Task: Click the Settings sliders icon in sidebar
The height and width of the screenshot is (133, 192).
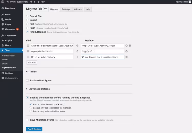Action: coord(3,73)
